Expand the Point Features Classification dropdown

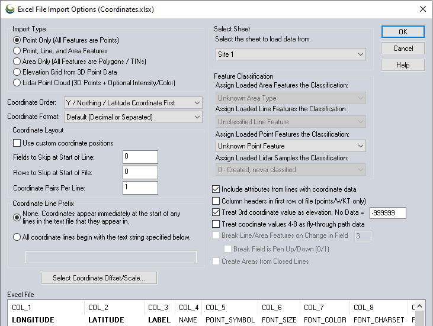tap(290, 146)
